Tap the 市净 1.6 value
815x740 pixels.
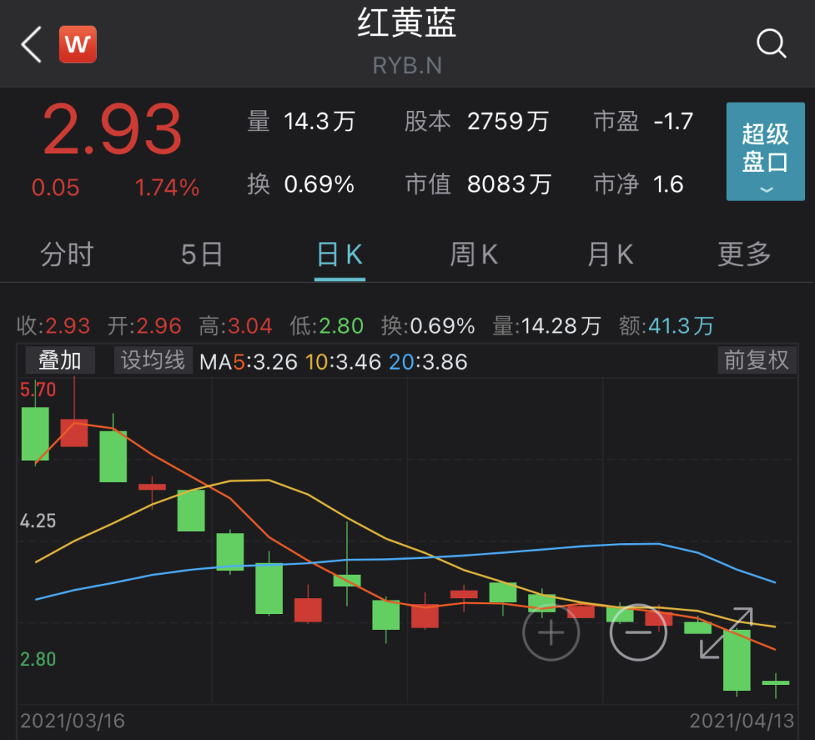(668, 185)
